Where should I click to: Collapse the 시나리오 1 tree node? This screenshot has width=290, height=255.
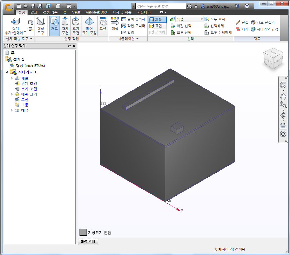[7, 72]
